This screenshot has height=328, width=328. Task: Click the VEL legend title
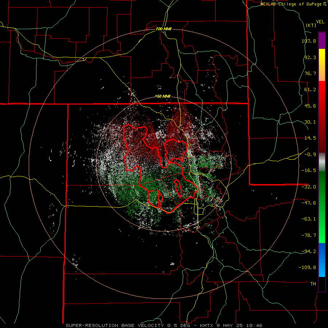[x=320, y=22]
